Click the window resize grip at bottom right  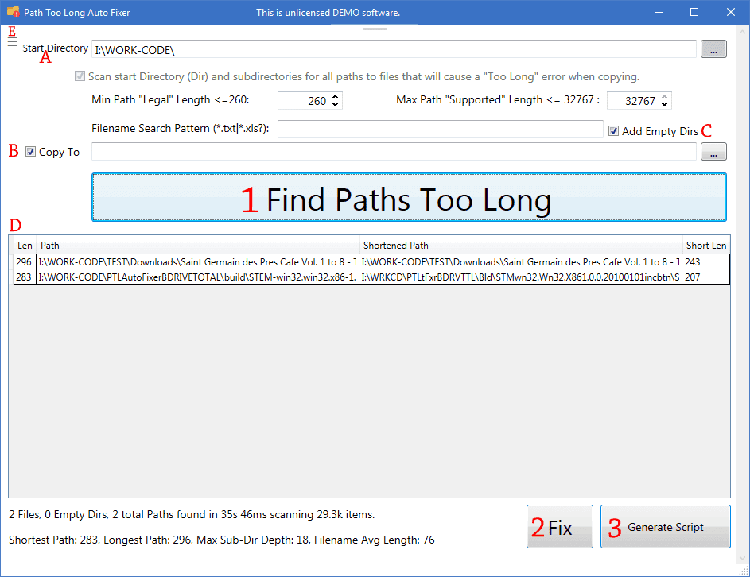click(744, 571)
